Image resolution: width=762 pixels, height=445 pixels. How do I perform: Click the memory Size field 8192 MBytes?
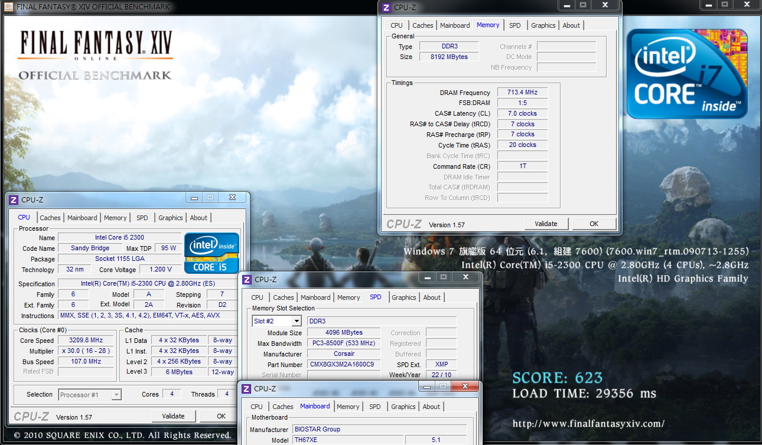[450, 57]
